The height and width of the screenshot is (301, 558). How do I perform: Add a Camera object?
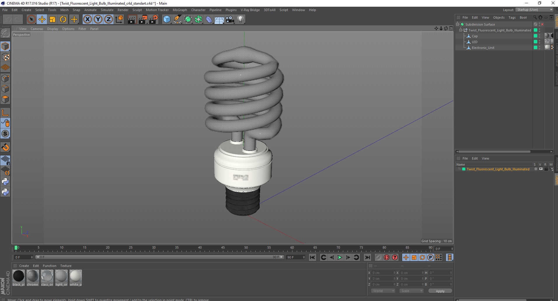point(230,20)
